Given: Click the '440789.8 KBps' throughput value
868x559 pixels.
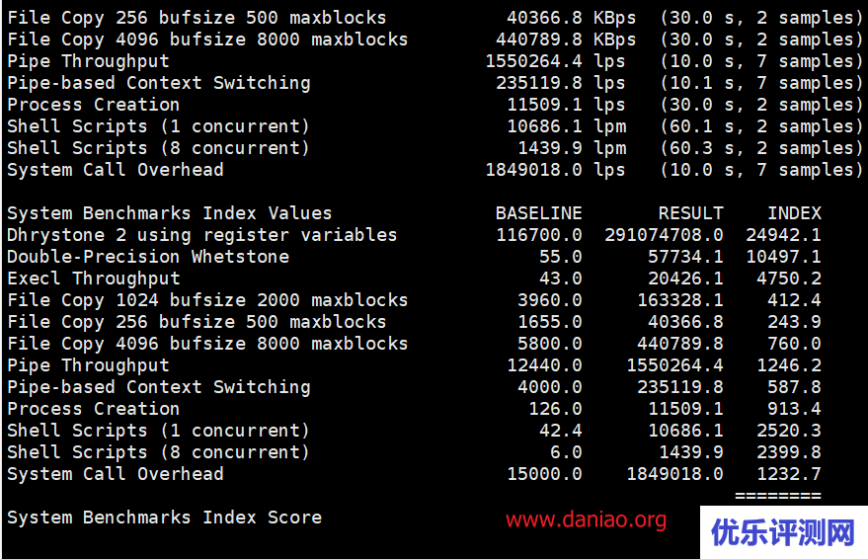Looking at the screenshot, I should pyautogui.click(x=566, y=40).
